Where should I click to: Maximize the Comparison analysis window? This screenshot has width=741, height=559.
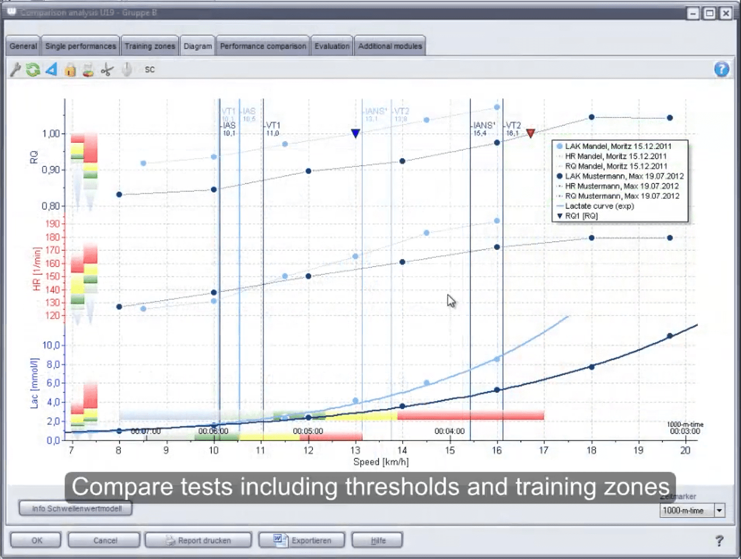[709, 13]
